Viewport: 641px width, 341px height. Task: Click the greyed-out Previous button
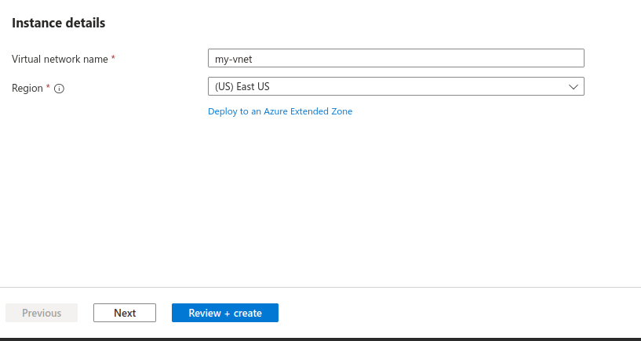[x=42, y=313]
